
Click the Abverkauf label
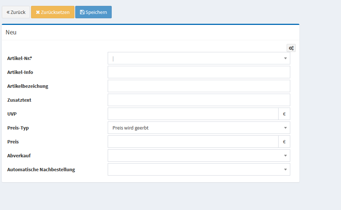coord(19,156)
